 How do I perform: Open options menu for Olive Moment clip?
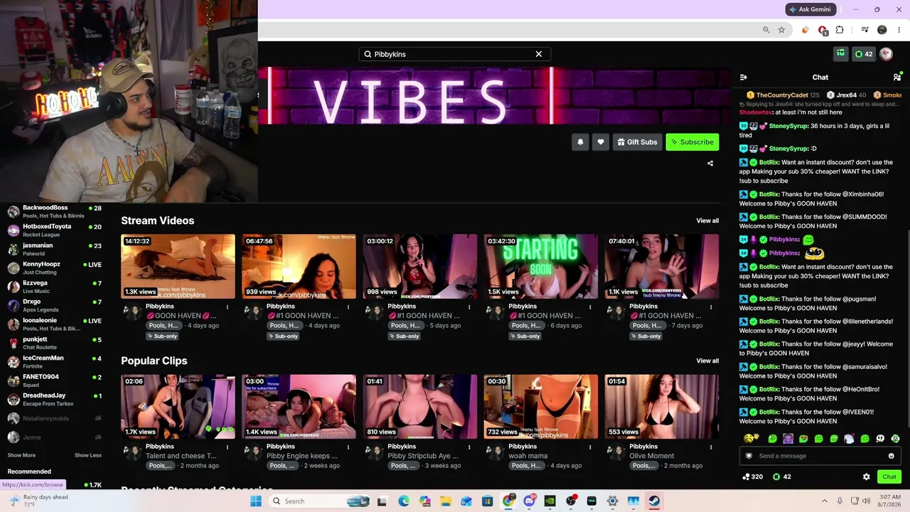tap(711, 447)
